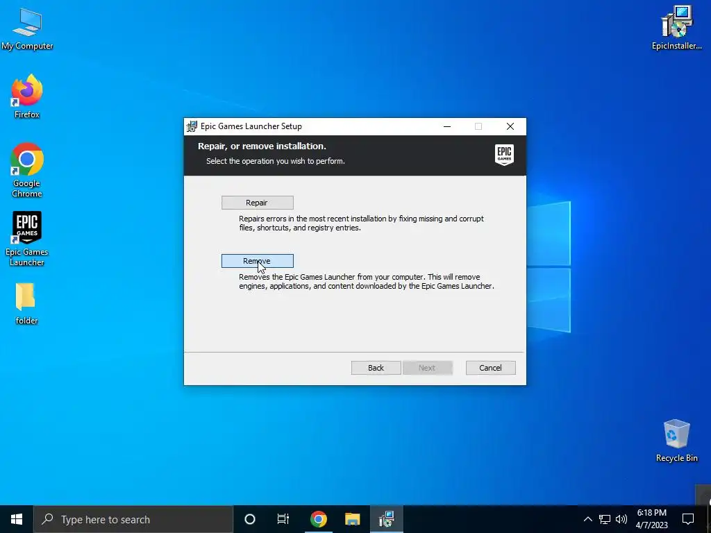Open the My Computer desktop icon
Image resolution: width=711 pixels, height=533 pixels.
pos(27,29)
